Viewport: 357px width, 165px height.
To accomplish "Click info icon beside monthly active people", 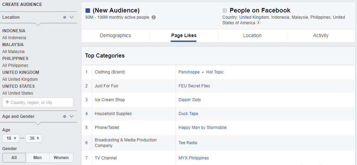I will click(x=154, y=17).
